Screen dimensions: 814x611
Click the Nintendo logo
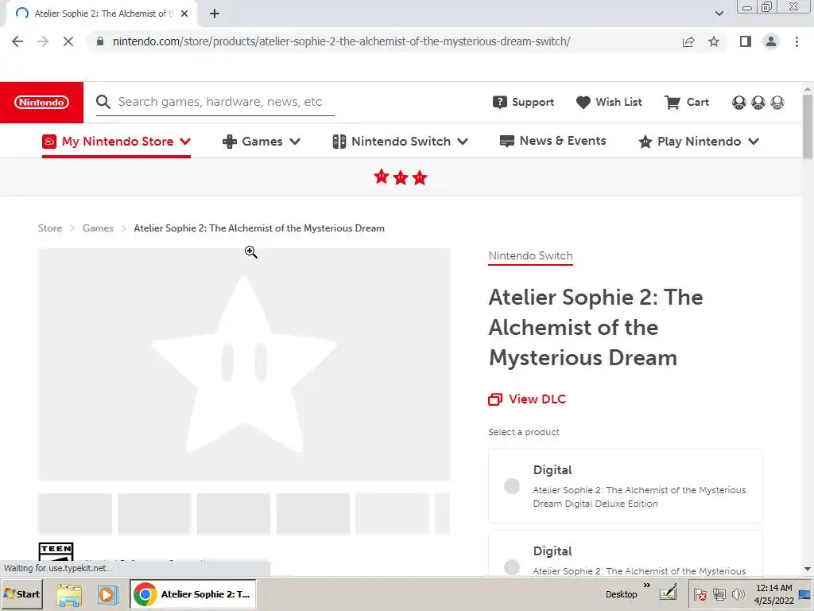[41, 103]
